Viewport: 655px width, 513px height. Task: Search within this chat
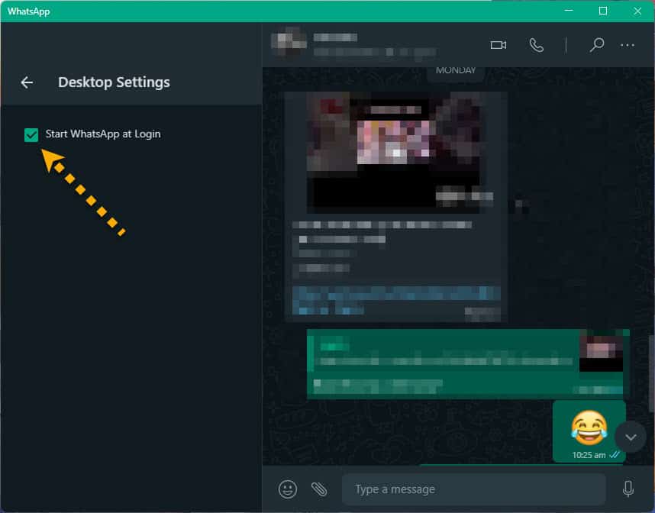(597, 44)
